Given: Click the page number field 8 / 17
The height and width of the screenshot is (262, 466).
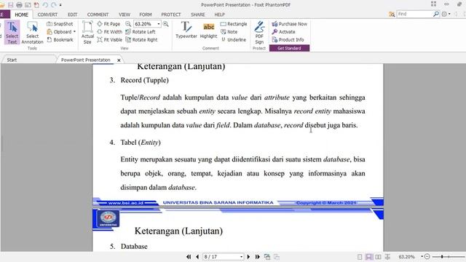Looking at the screenshot, I should click(x=221, y=257).
